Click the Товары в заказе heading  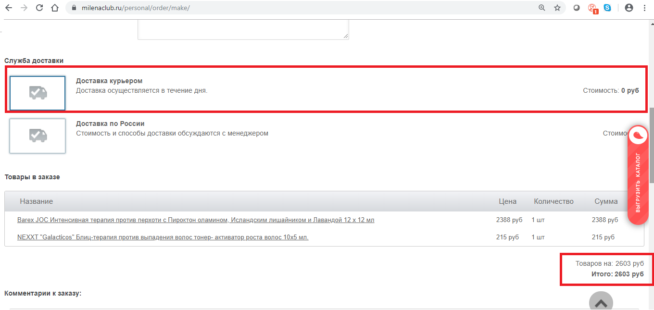click(32, 177)
